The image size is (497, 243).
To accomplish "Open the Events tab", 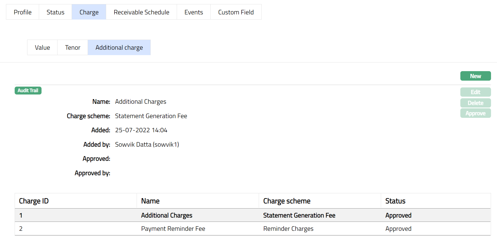I will tap(194, 12).
